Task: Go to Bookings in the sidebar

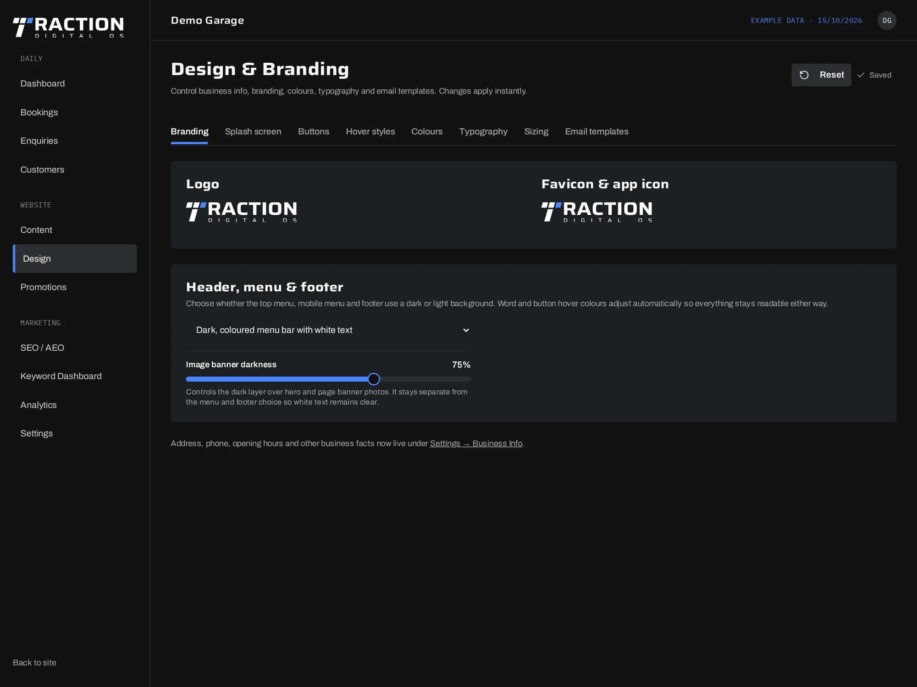Action: coord(75,112)
